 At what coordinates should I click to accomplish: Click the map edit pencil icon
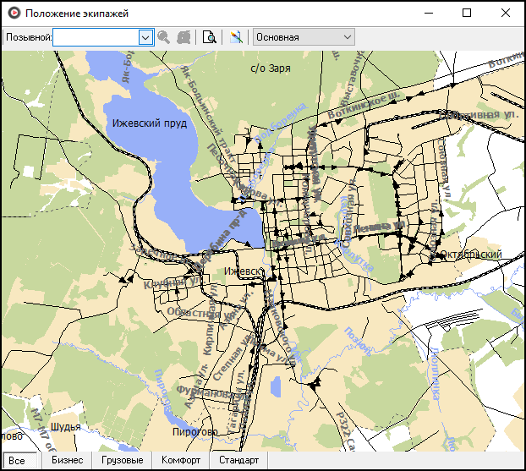click(236, 37)
